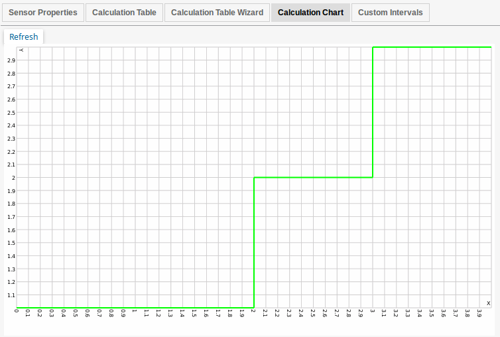Click the 2 tick label on the Y axis
The height and width of the screenshot is (337, 500).
[13, 178]
